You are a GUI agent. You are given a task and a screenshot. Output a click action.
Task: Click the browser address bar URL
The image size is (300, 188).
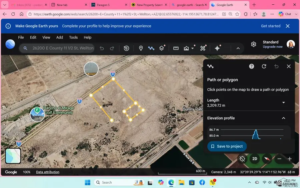coord(126,14)
